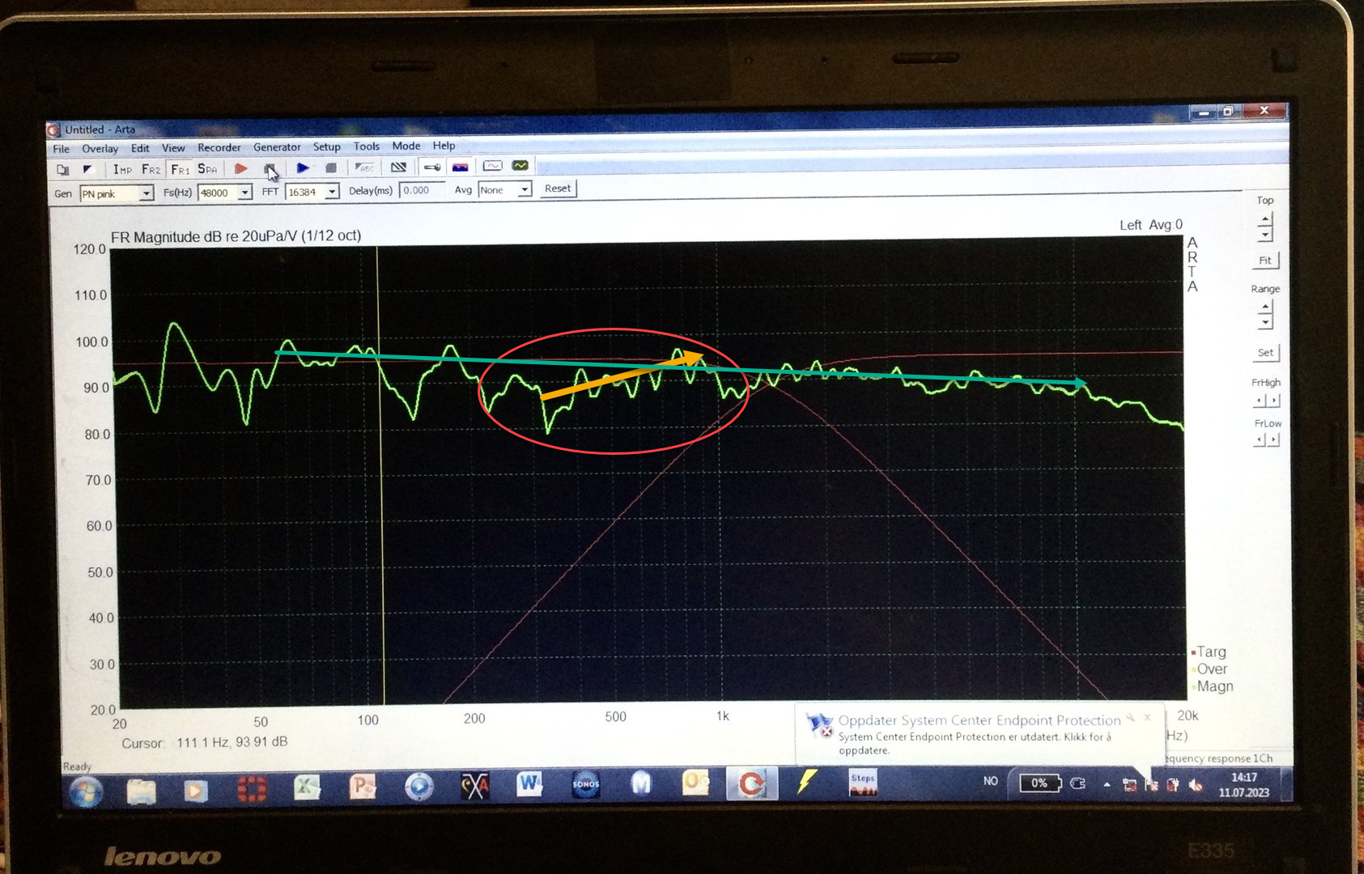
Task: Click the diagonal hatched toolbar icon
Action: [x=398, y=167]
